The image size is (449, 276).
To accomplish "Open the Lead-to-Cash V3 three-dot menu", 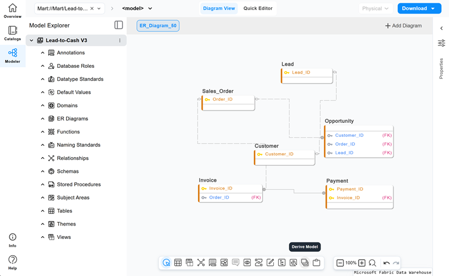I will pos(120,40).
